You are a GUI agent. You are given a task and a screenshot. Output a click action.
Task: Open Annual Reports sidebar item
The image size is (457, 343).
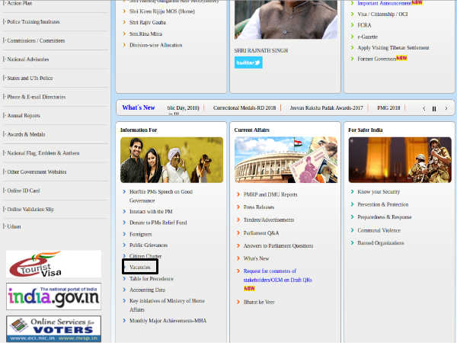pyautogui.click(x=24, y=116)
